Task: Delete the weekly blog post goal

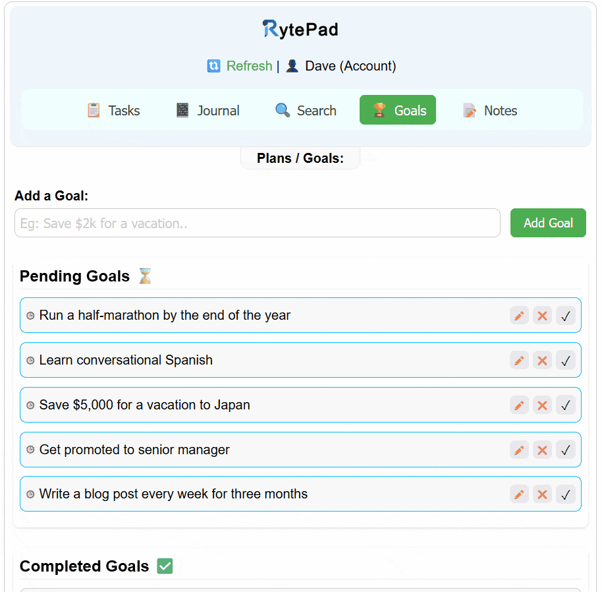Action: (x=542, y=494)
